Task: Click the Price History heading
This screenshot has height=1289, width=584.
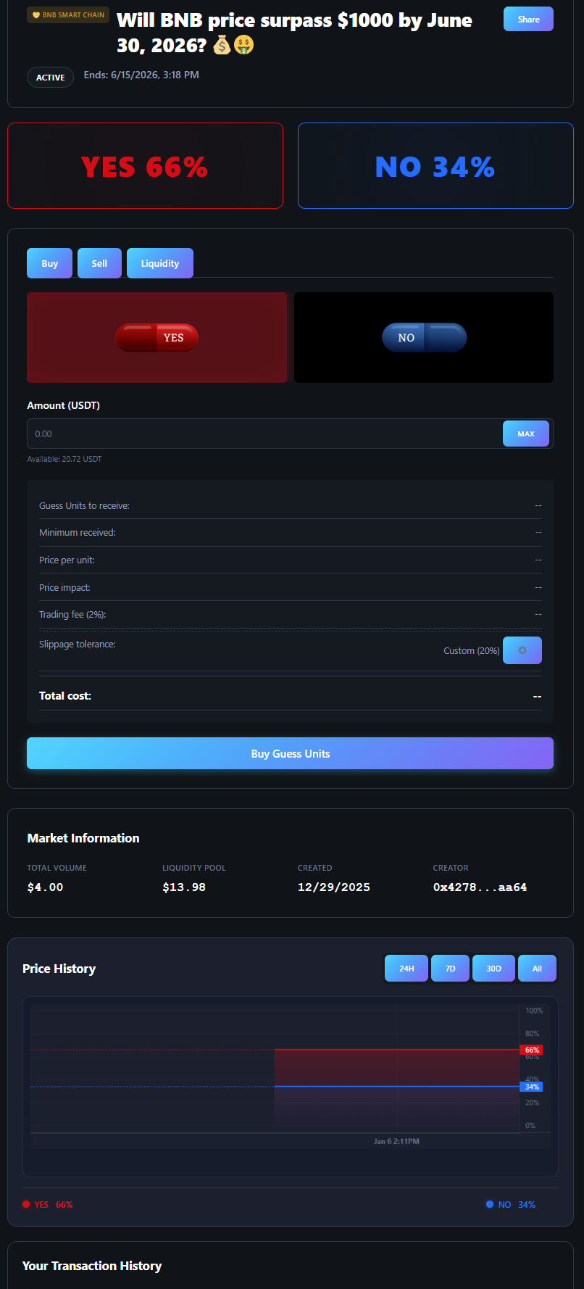Action: [59, 969]
